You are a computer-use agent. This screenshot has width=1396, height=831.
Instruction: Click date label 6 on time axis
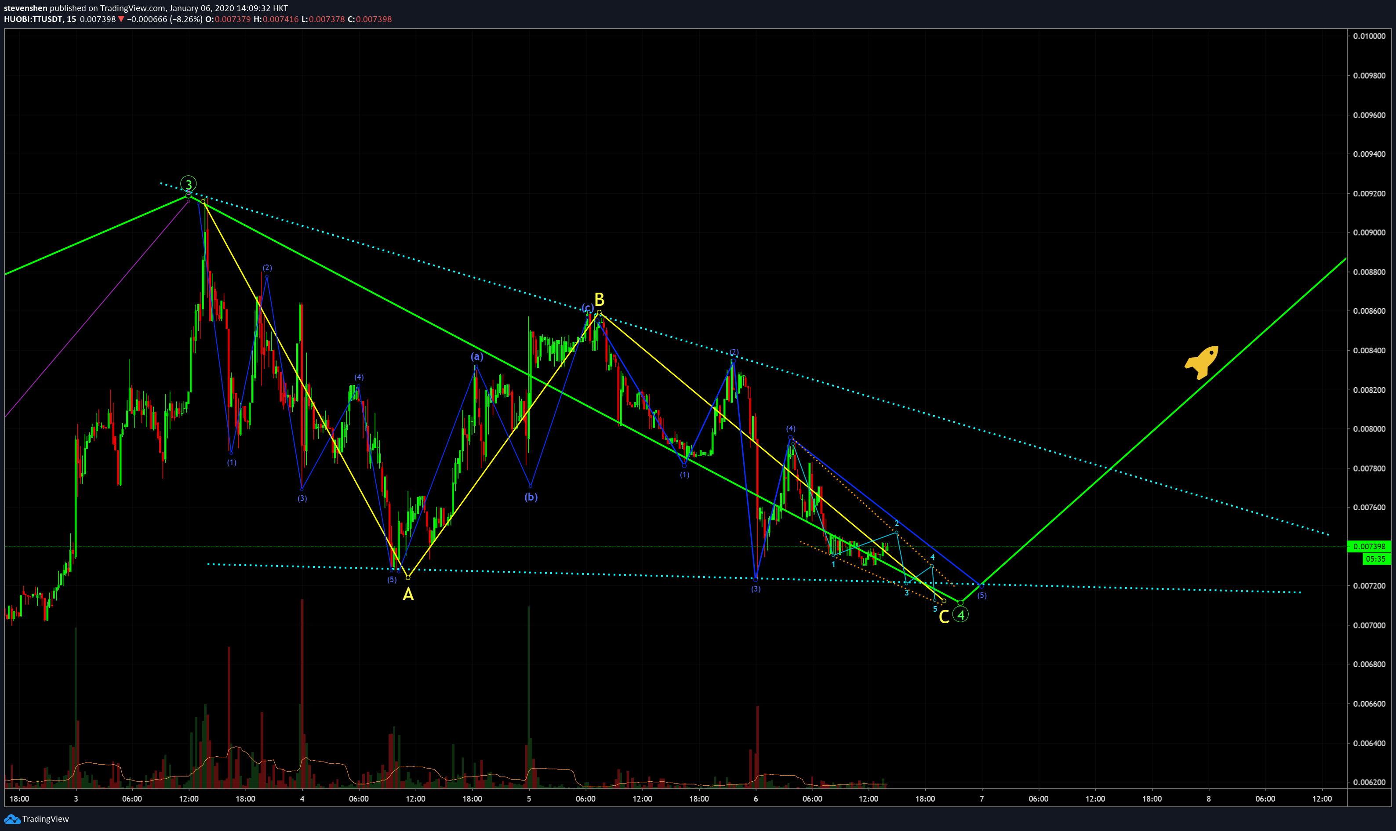[756, 798]
